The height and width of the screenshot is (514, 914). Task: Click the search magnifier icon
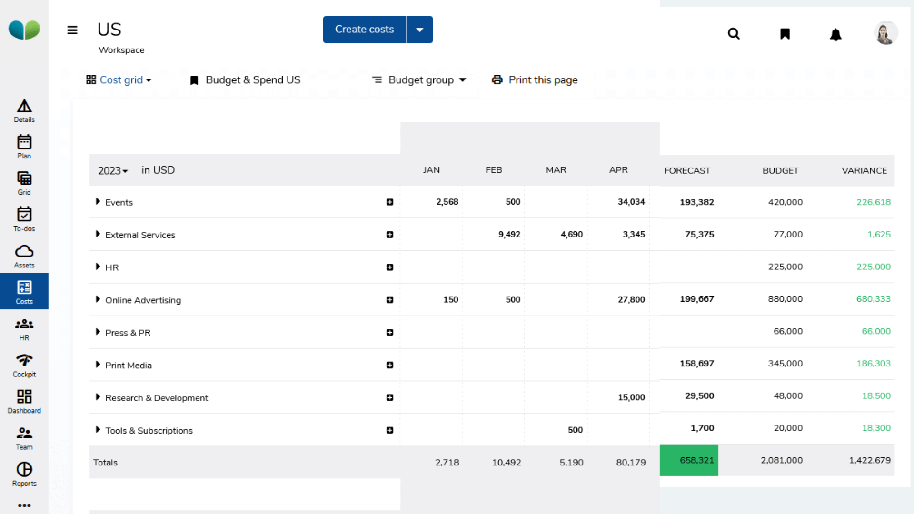[734, 34]
